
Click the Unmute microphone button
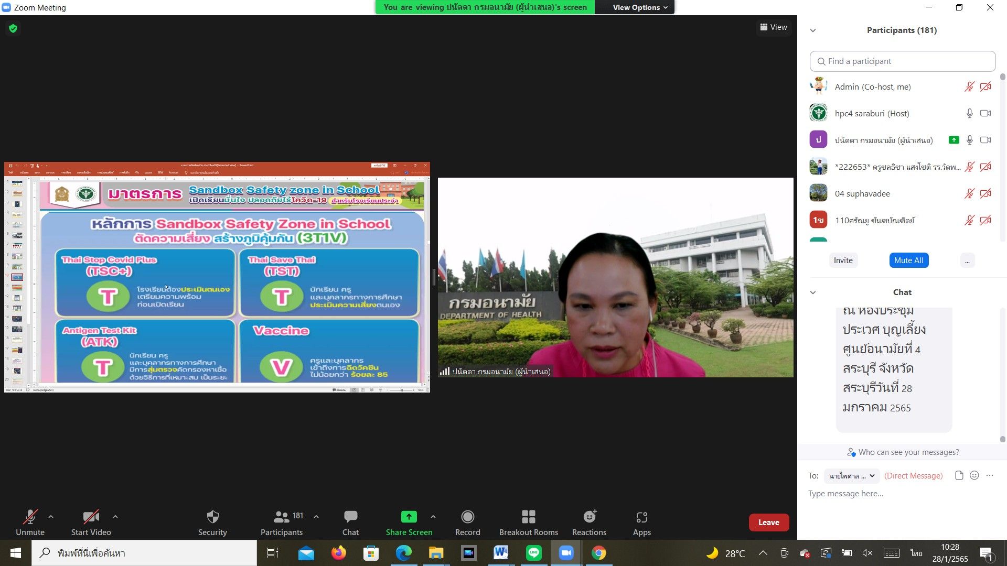point(30,523)
